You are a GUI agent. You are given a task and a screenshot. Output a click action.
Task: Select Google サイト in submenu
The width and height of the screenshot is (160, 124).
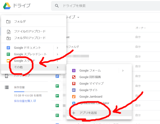[x=99, y=90]
